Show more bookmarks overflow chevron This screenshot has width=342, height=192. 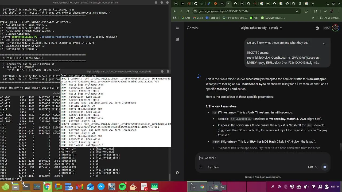[x=313, y=18]
